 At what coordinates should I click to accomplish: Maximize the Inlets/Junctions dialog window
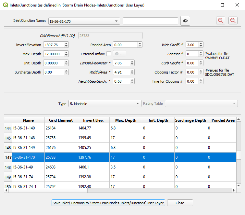point(222,5)
